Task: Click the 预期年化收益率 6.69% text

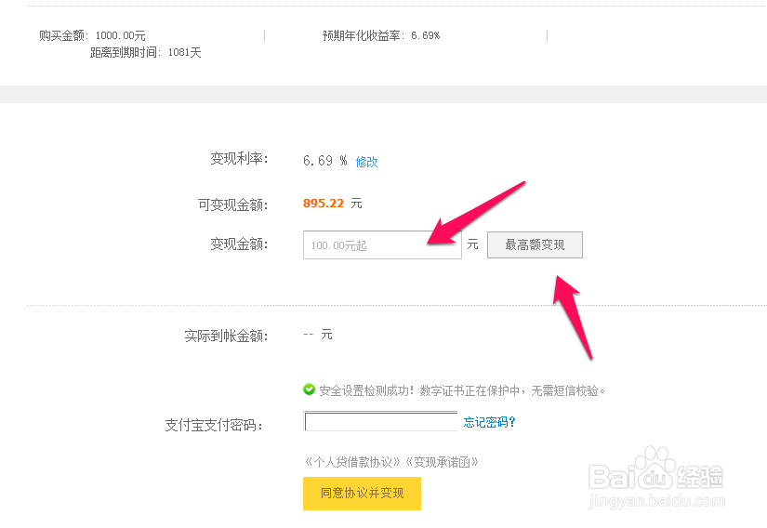Action: 381,35
